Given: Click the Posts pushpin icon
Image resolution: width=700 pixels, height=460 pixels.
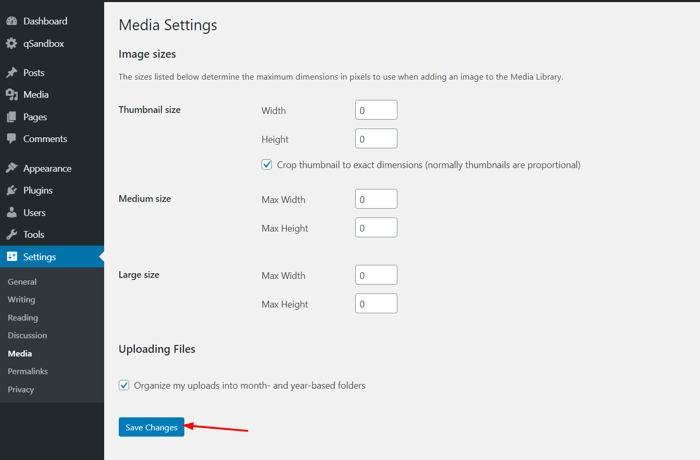Looking at the screenshot, I should point(11,73).
